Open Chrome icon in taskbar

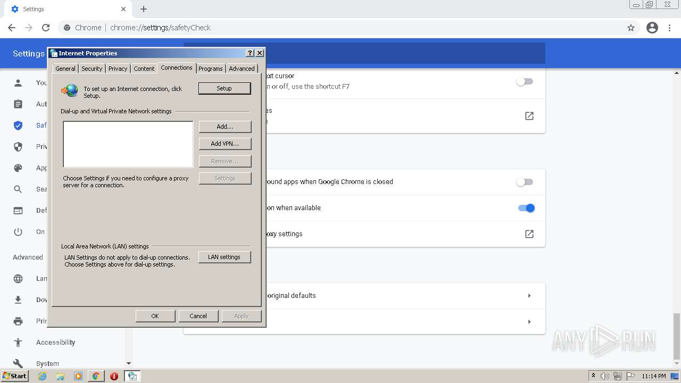96,376
